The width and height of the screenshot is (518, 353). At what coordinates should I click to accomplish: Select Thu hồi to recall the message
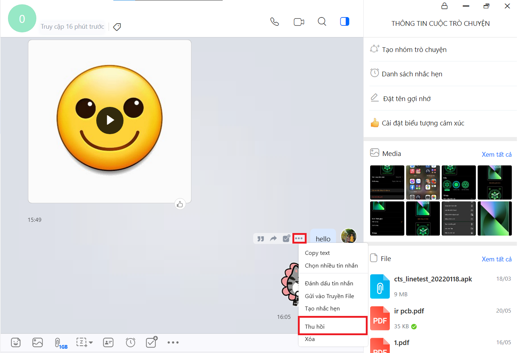coord(315,326)
